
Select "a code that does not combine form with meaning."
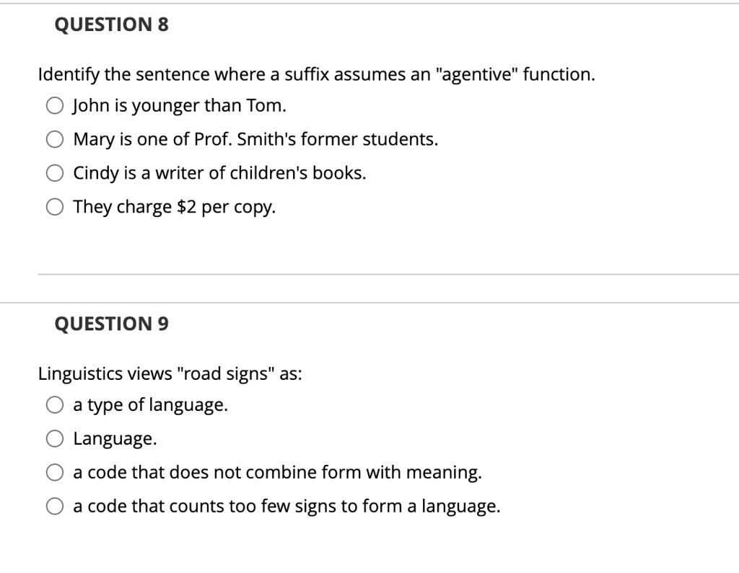54,472
